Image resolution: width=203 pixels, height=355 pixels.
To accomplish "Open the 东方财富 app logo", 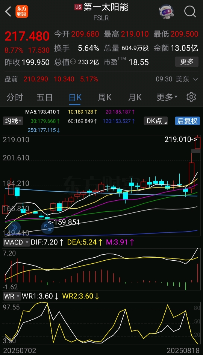I will pos(22,11).
